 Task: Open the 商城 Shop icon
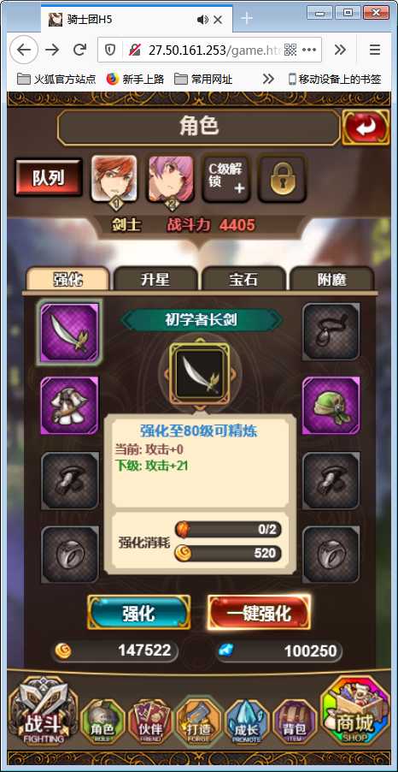[354, 711]
